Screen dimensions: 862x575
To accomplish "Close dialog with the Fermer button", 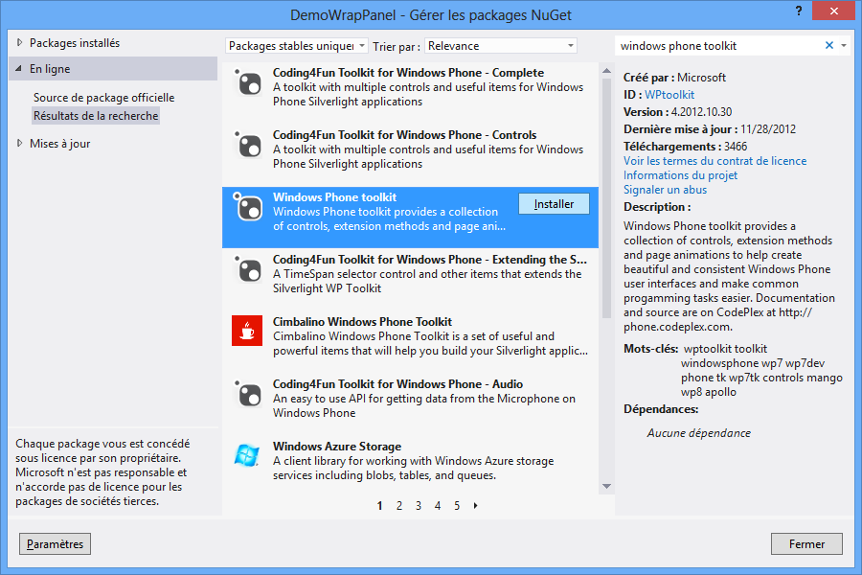I will [x=806, y=544].
